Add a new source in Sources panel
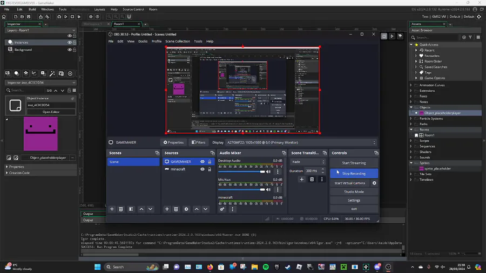 coord(167,209)
